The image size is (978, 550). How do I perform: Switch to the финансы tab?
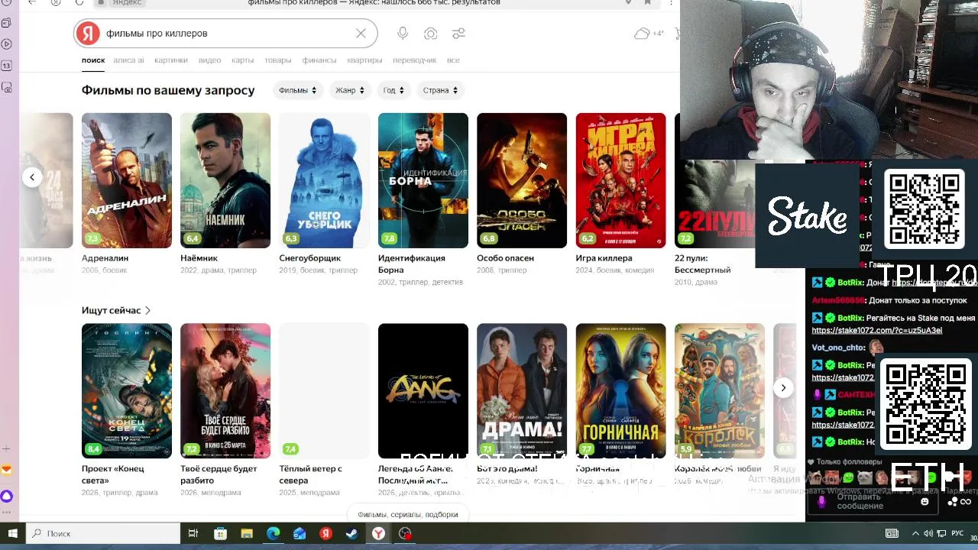coord(319,60)
